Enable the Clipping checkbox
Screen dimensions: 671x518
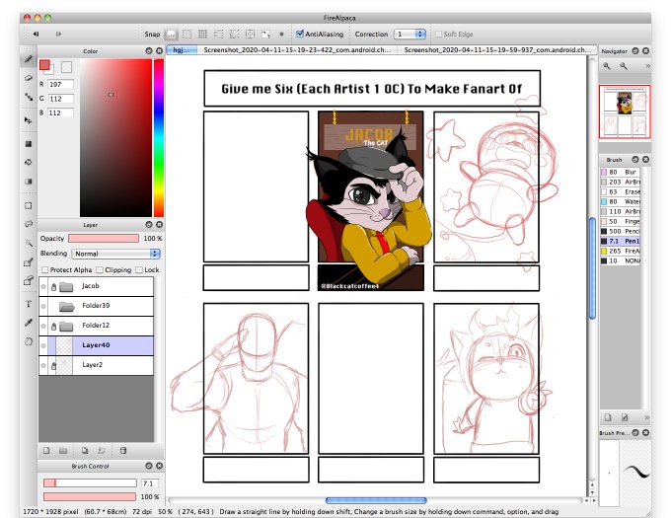point(100,270)
